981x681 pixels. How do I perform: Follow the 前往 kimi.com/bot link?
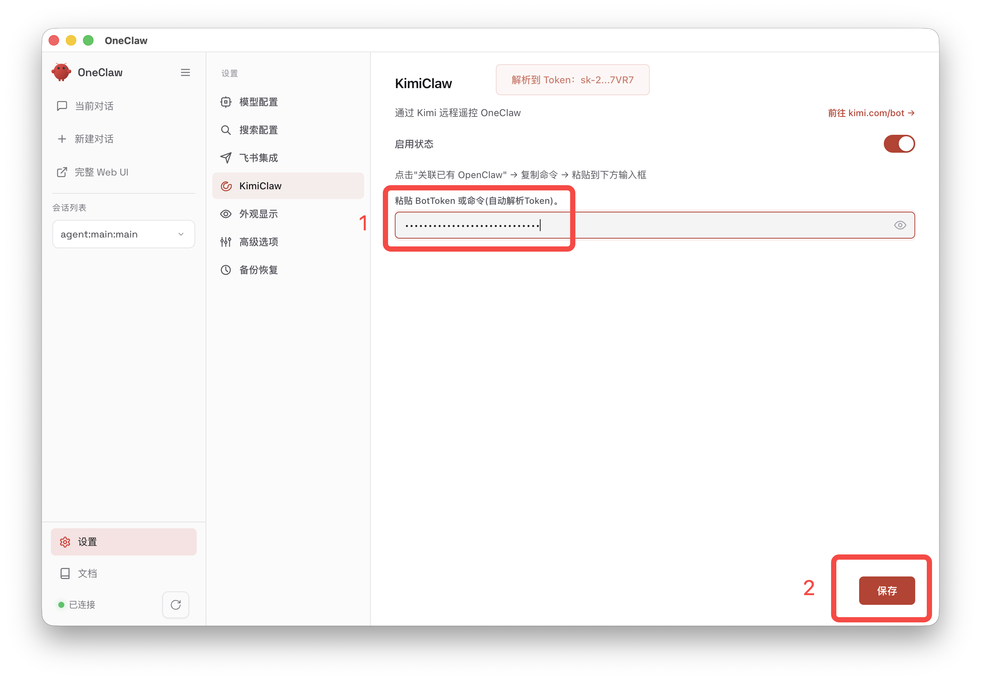point(871,113)
